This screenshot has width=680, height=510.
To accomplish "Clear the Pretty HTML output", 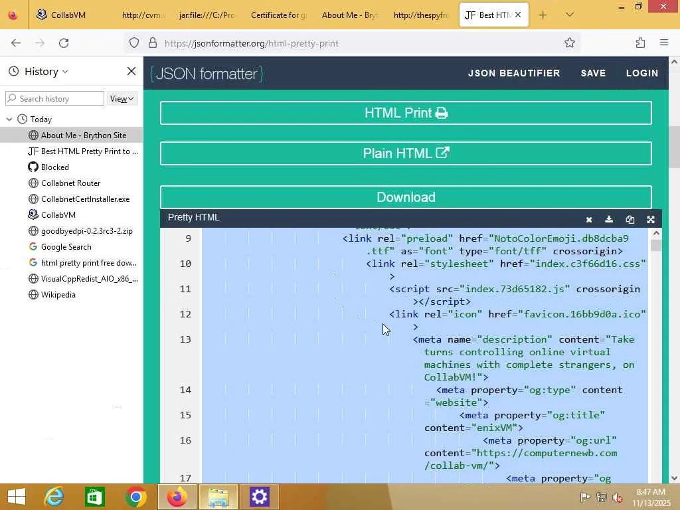I will (x=589, y=220).
